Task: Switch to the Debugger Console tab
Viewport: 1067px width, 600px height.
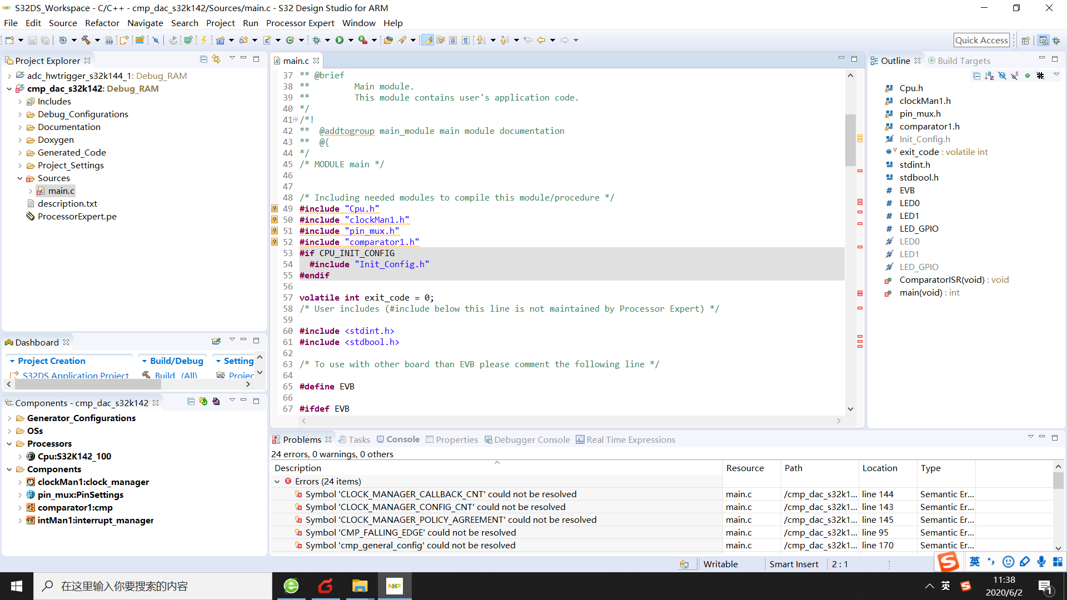Action: click(527, 439)
